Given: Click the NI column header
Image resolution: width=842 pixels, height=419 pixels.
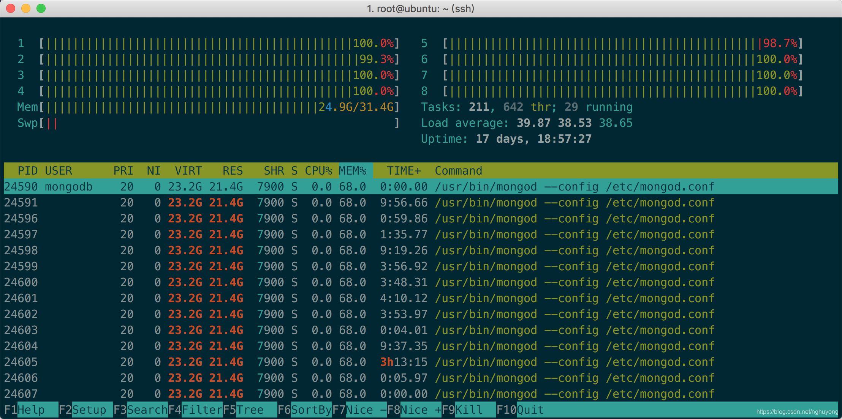Looking at the screenshot, I should point(154,171).
